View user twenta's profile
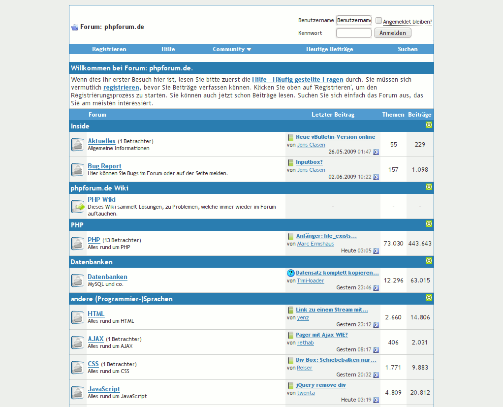503x407 pixels. pyautogui.click(x=306, y=393)
